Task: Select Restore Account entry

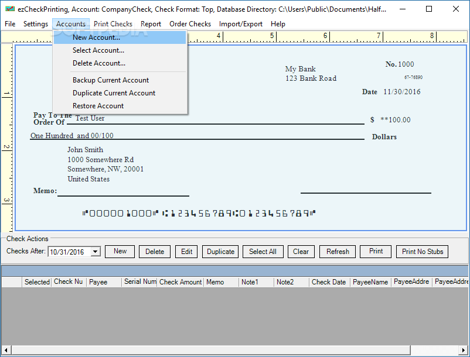Action: tap(120, 106)
